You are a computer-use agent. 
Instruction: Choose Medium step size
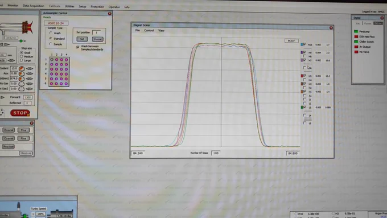pos(22,56)
